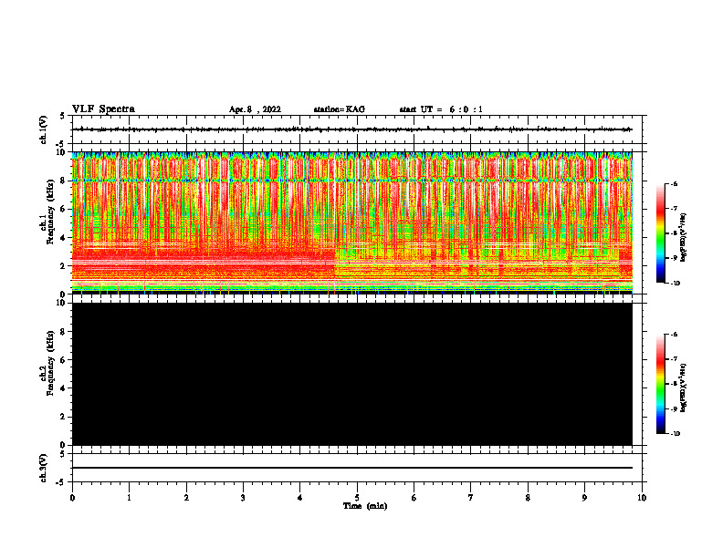Click the "-6" label on ch.1 colorbar
This screenshot has height=558, width=723.
point(674,183)
